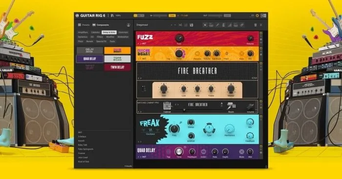
Task: Toggle power of the Fire Breather amp
Action: coord(260,63)
